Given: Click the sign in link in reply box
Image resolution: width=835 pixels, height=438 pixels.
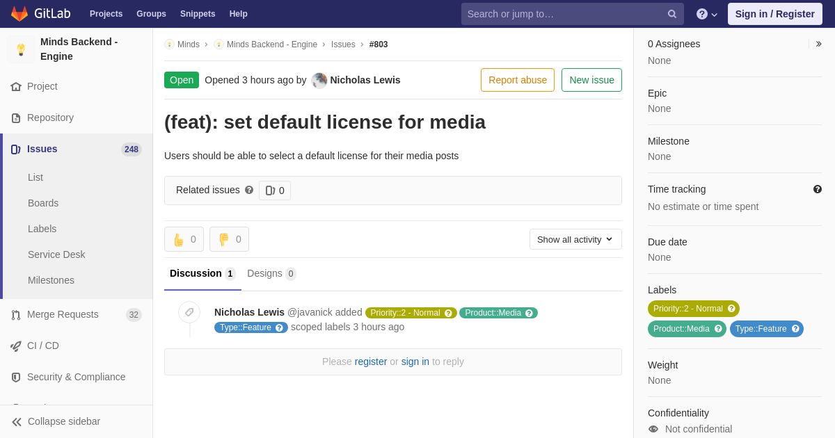Looking at the screenshot, I should [415, 362].
